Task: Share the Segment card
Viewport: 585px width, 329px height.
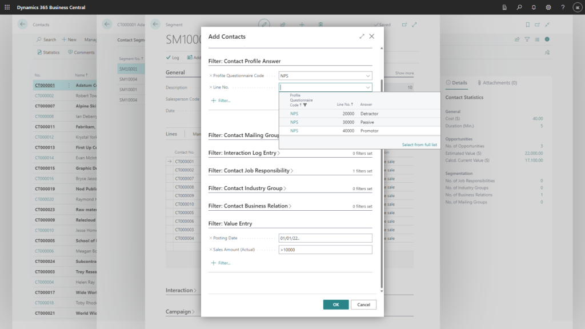Action: [283, 25]
